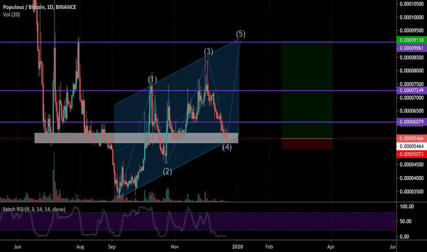
Task: Click the Aug date label on time axis
Action: click(x=80, y=247)
